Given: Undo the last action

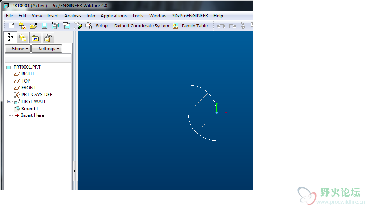Looking at the screenshot, I should 221,26.
